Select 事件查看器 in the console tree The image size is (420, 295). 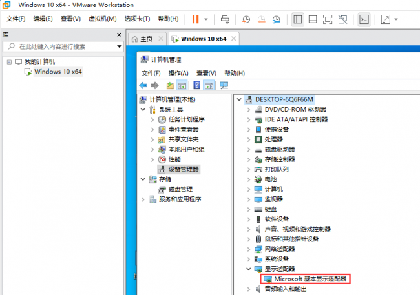tap(184, 130)
